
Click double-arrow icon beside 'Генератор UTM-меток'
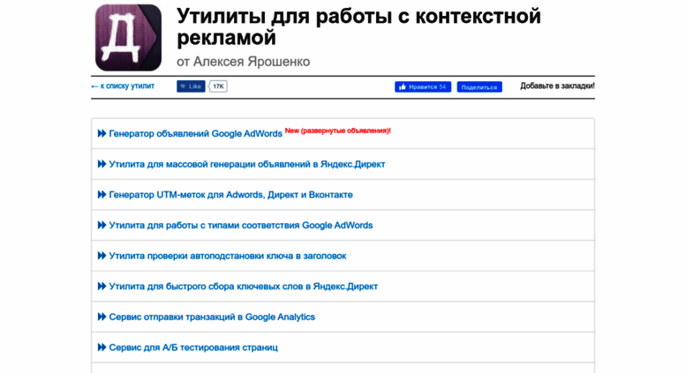tap(102, 194)
